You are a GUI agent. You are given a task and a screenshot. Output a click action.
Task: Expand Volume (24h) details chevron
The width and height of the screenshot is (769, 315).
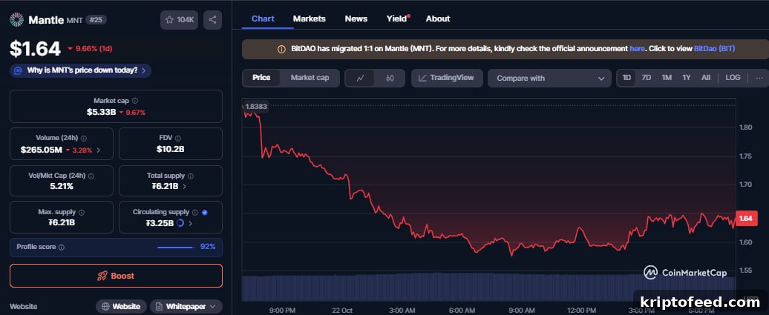pyautogui.click(x=99, y=150)
